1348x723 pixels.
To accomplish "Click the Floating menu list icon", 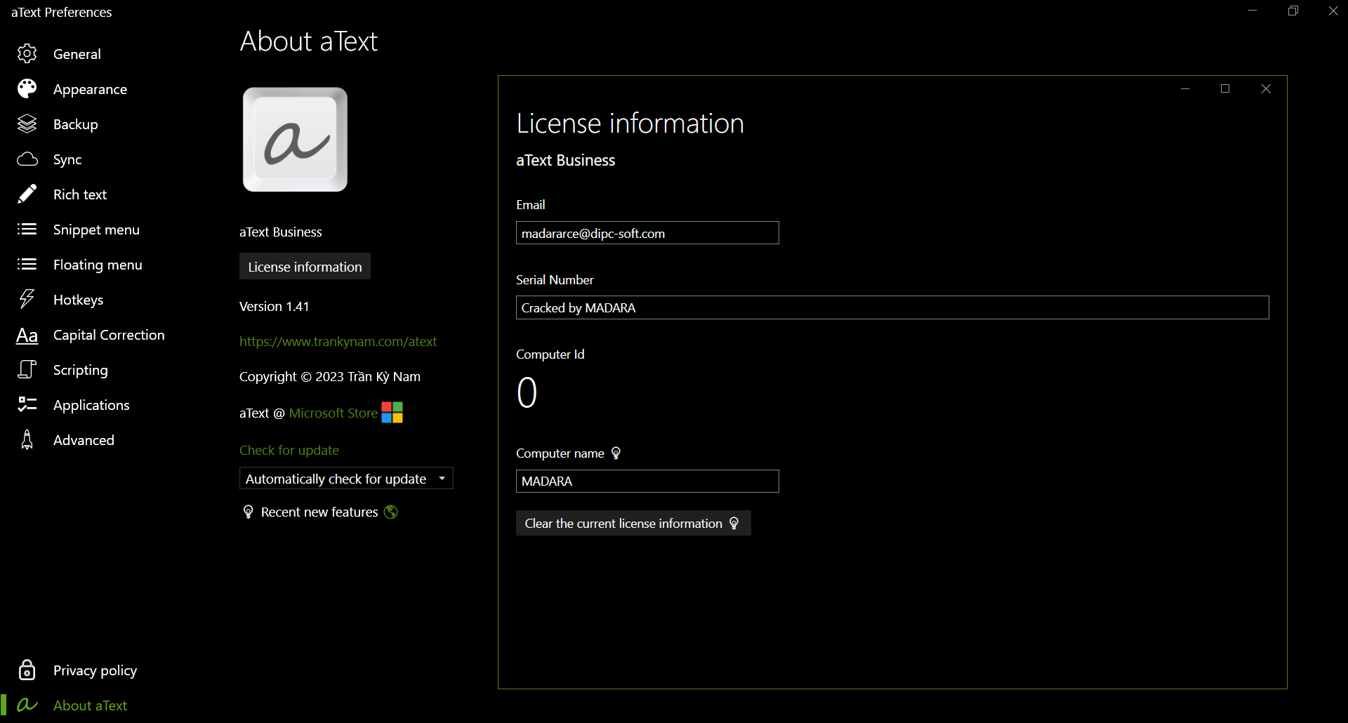I will pyautogui.click(x=27, y=264).
